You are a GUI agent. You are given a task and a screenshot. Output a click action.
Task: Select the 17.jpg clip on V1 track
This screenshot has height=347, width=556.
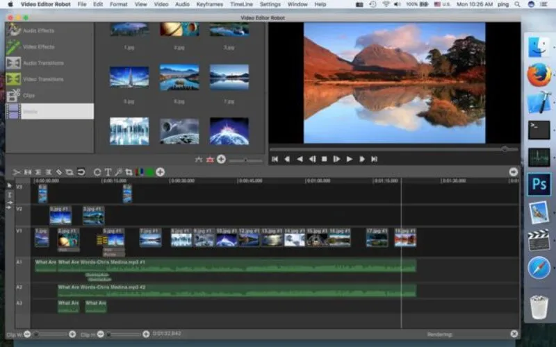click(377, 239)
